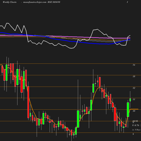Image resolution: width=141 pixels, height=141 pixels.
Task: Click the price axis label 8
Action: (133, 134)
